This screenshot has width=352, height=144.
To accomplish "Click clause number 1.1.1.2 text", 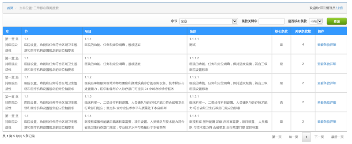I will tap(194, 58).
